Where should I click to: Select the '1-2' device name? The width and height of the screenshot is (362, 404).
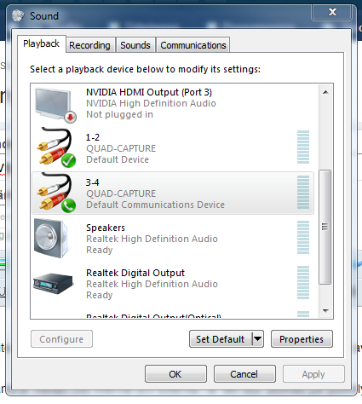click(x=93, y=137)
